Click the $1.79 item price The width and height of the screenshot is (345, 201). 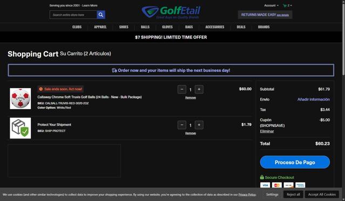[x=246, y=125]
